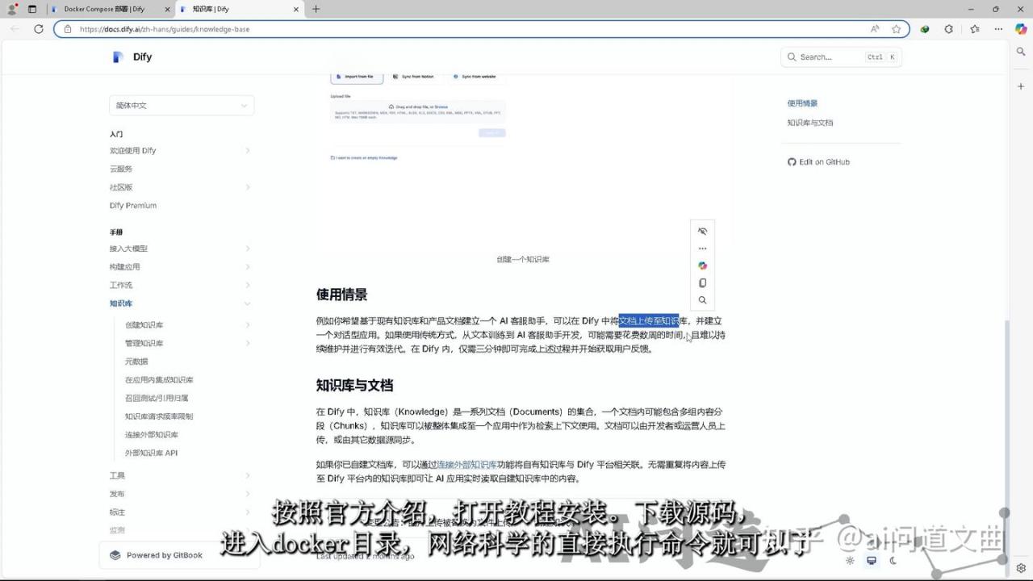The image size is (1033, 581).
Task: Add a sidebar app with the plus icon
Action: [1021, 86]
